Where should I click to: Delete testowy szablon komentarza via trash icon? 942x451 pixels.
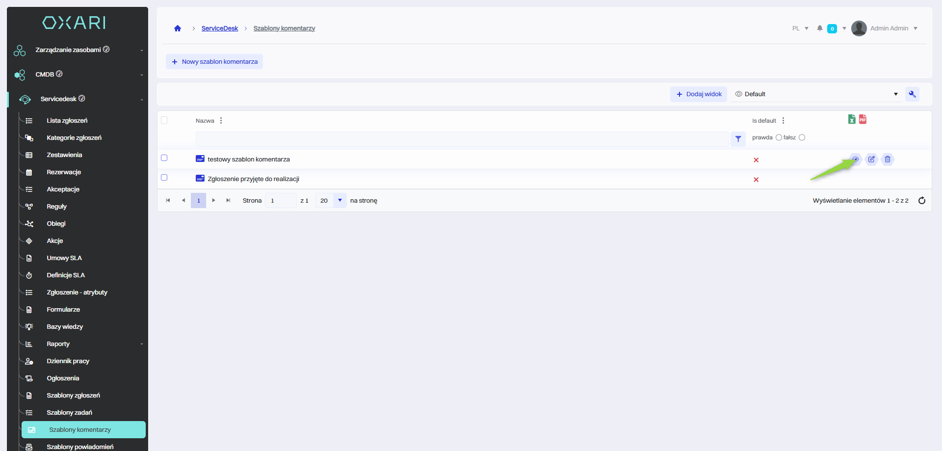coord(888,159)
